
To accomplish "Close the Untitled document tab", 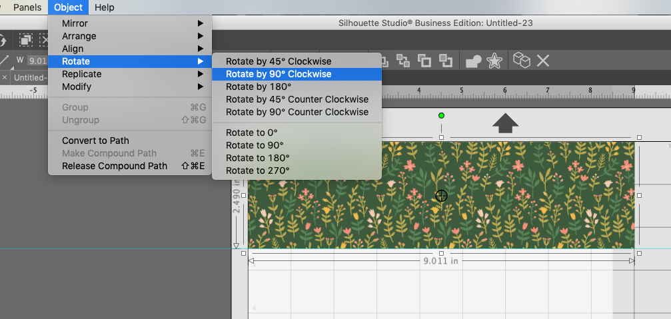I will coord(4,77).
